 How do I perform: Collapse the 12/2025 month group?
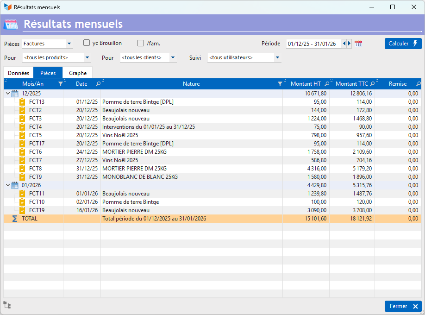pyautogui.click(x=7, y=94)
